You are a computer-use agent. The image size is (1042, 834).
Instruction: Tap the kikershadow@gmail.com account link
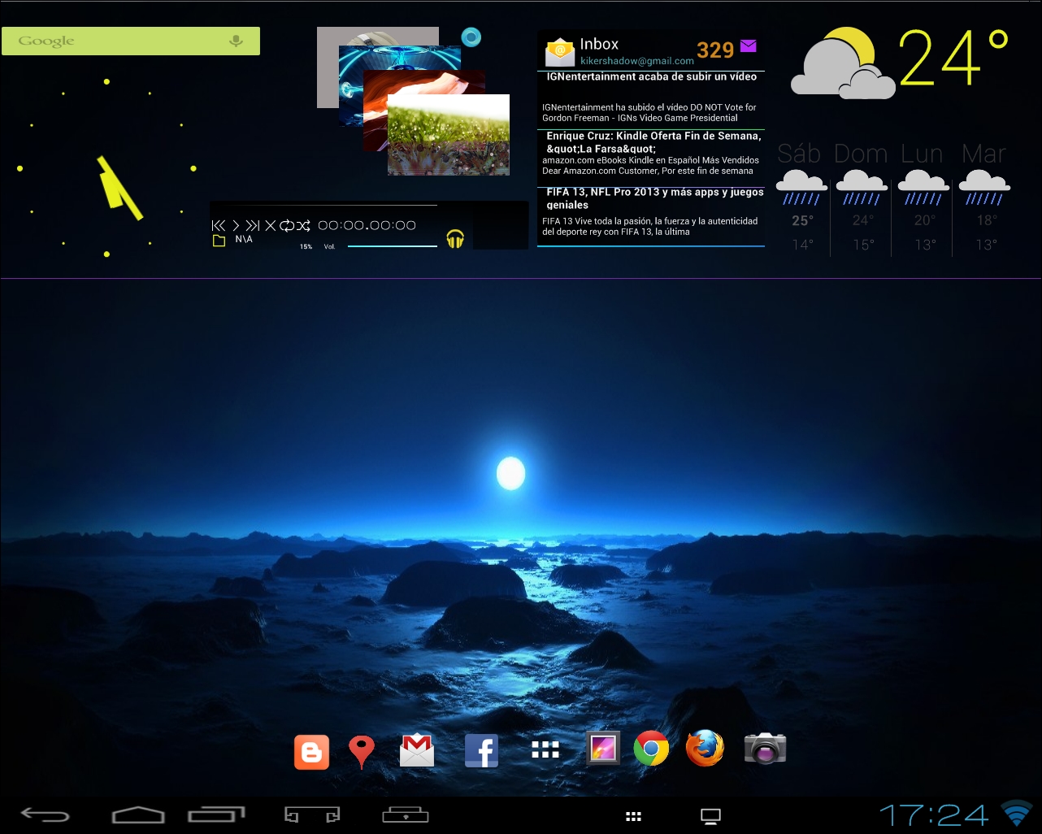pos(636,61)
